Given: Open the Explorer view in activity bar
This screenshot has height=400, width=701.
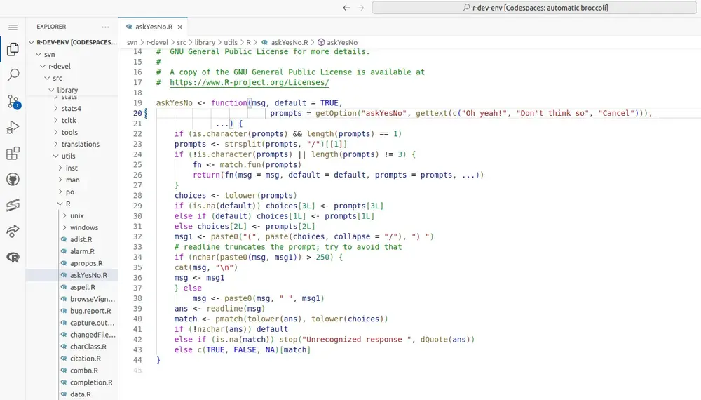Looking at the screenshot, I should 13,50.
